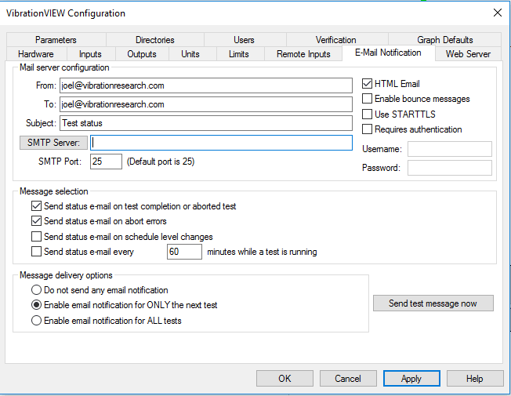
Task: Open the Graph Defaults tab
Action: tap(445, 40)
